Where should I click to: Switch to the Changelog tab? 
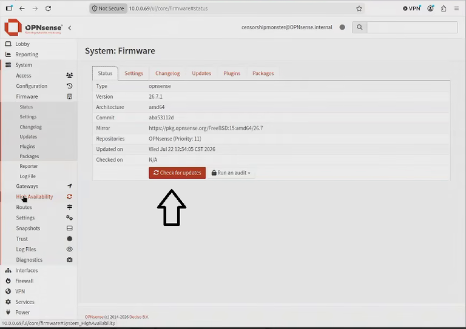[x=167, y=73]
